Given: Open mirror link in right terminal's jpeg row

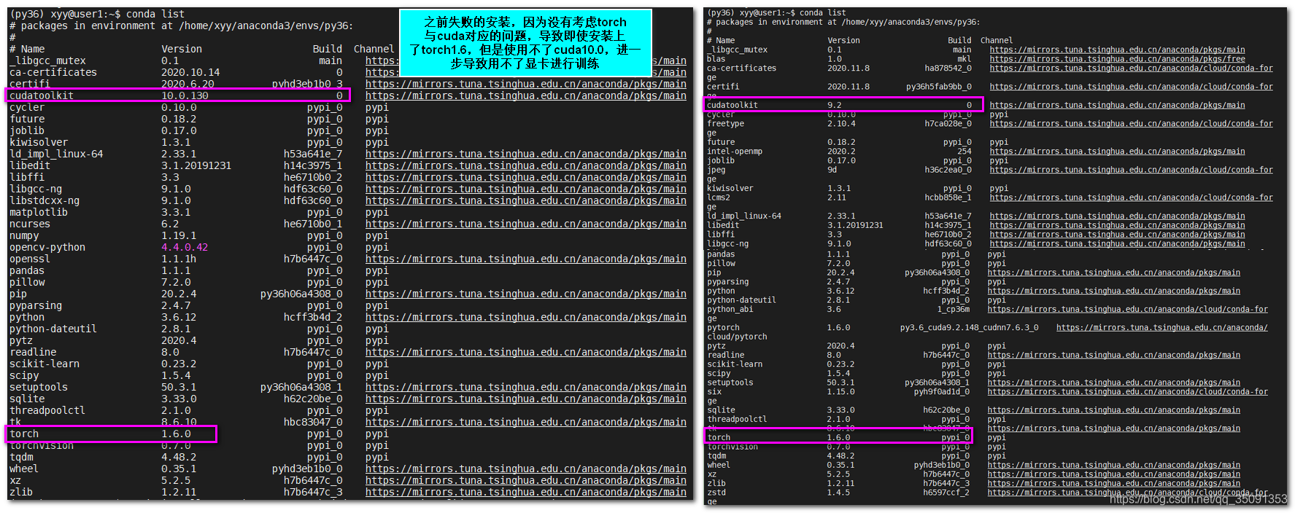Looking at the screenshot, I should [x=1132, y=170].
